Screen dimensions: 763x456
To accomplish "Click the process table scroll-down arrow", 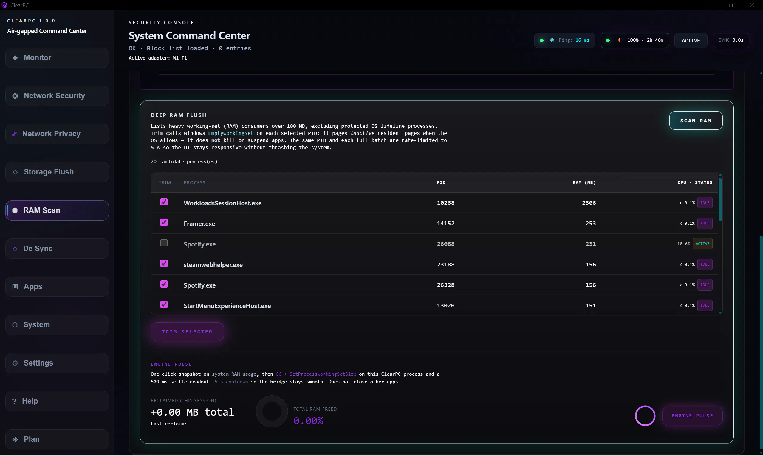I will coord(720,313).
